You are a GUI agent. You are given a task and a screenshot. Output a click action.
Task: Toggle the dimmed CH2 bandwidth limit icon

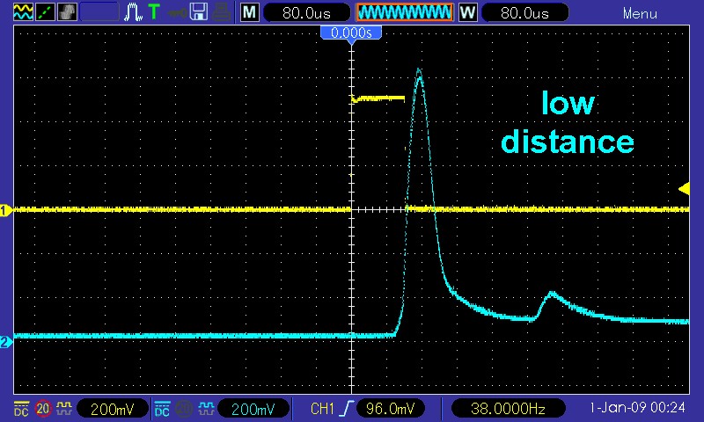click(184, 409)
